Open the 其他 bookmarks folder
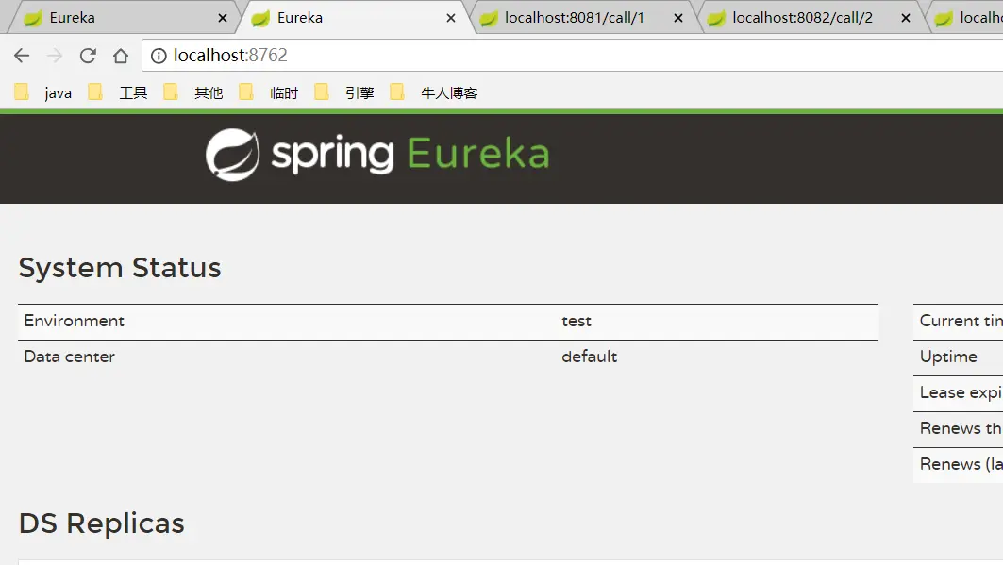The image size is (1003, 565). (x=192, y=92)
